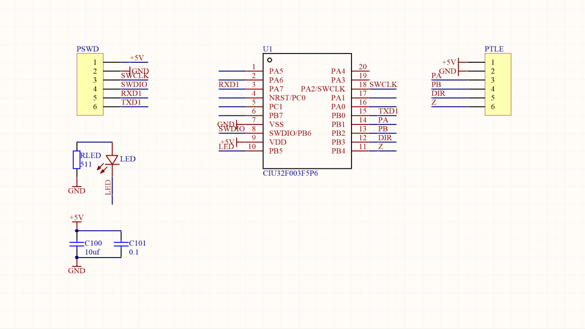Select the VDD pin name in U1
Viewport: 585px width, 329px height.
(x=278, y=142)
